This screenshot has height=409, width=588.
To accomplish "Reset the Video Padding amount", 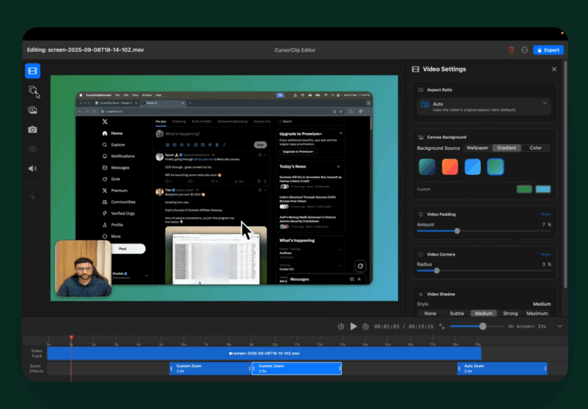I will coord(547,214).
